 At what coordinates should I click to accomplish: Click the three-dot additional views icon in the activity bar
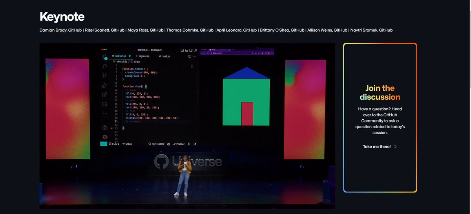104,113
